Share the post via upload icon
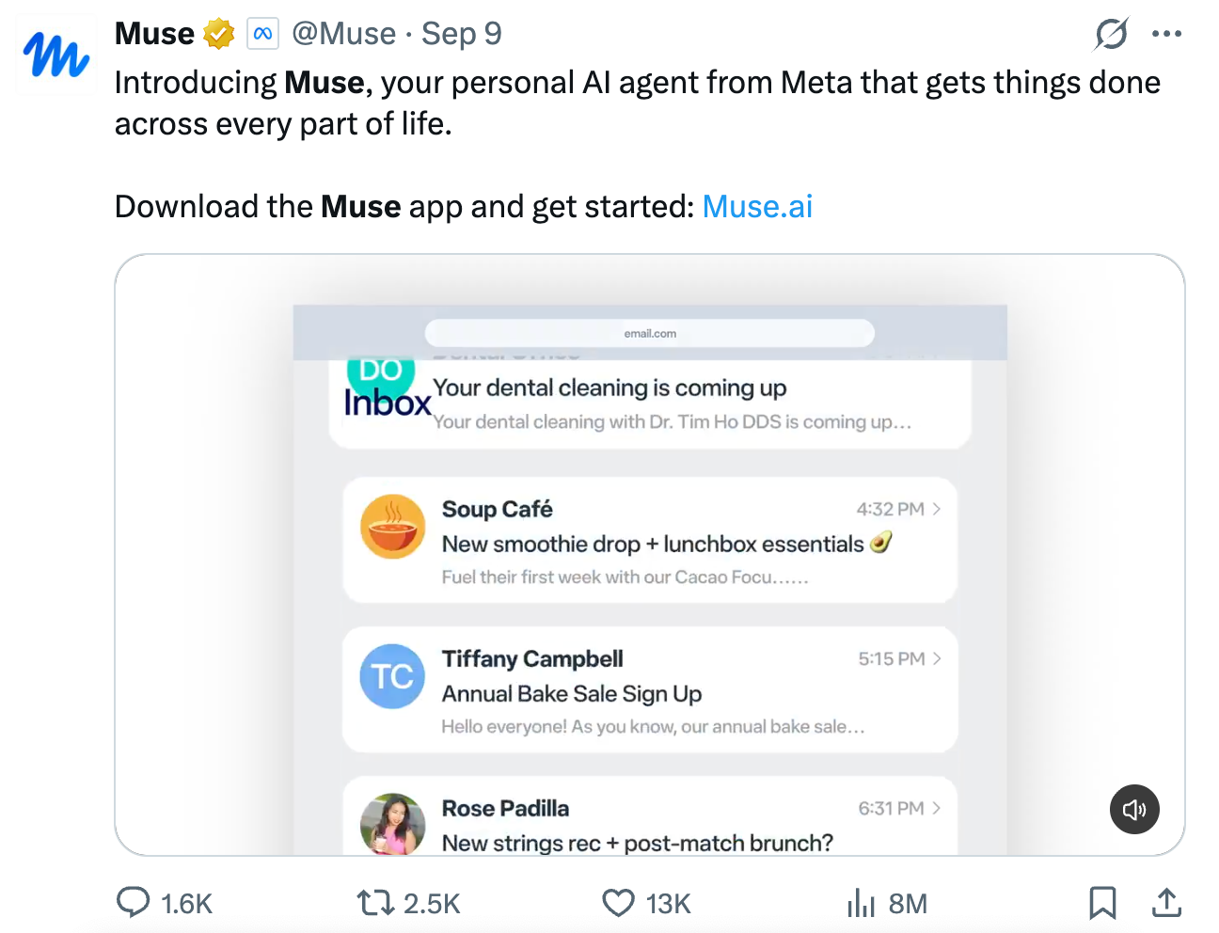Screen dimensions: 1219x933 [1166, 902]
